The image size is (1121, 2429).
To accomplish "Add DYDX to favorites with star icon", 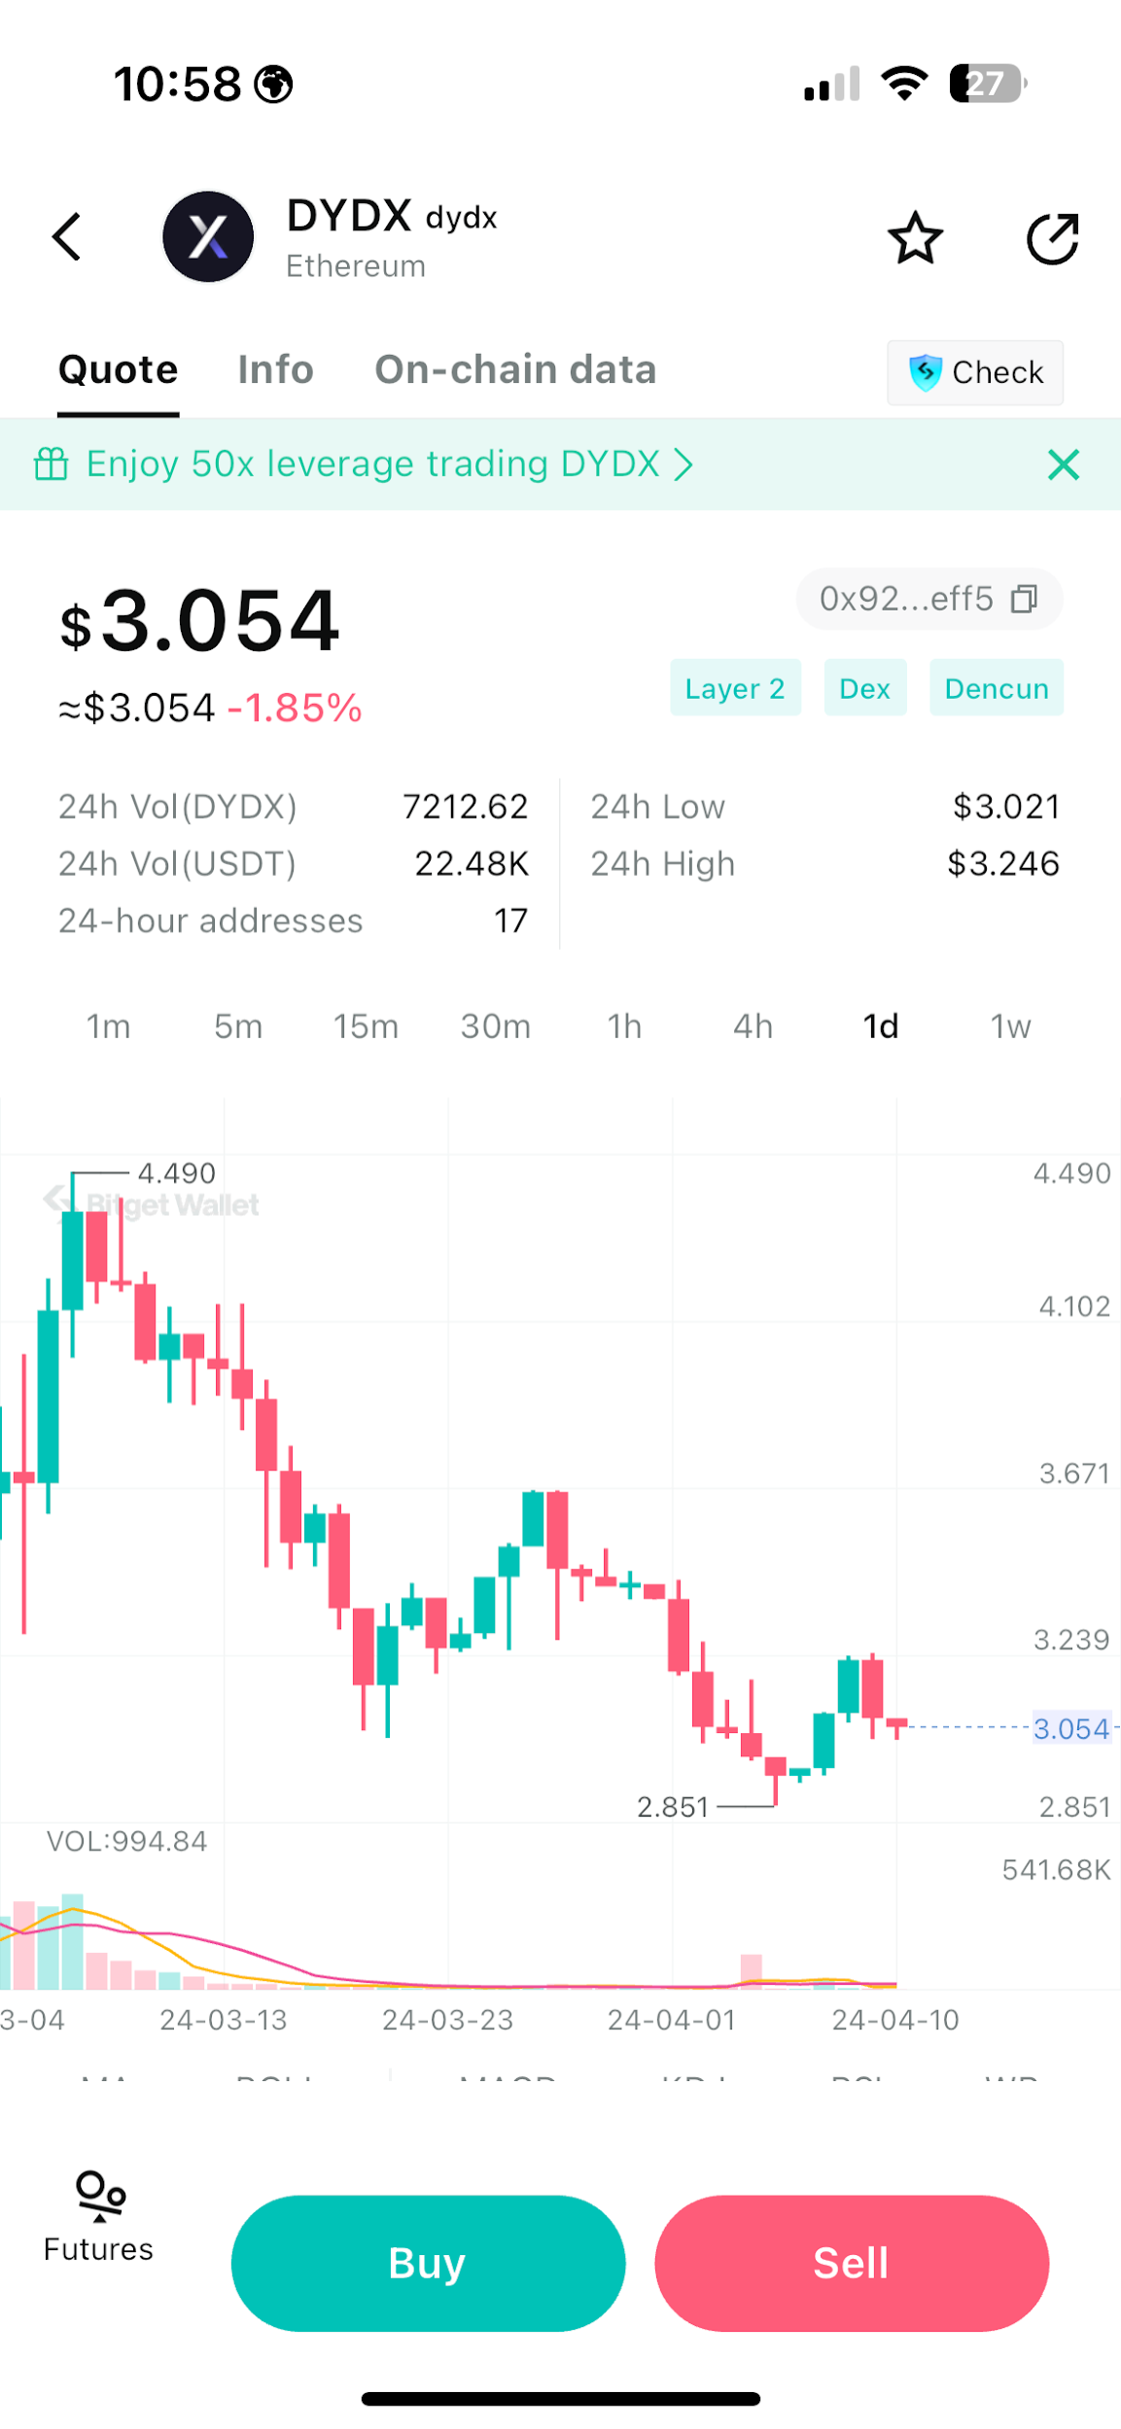I will pyautogui.click(x=915, y=238).
